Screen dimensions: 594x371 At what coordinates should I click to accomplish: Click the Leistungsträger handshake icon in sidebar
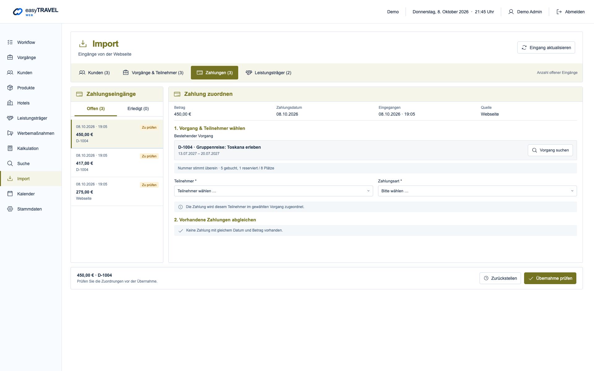pos(10,118)
